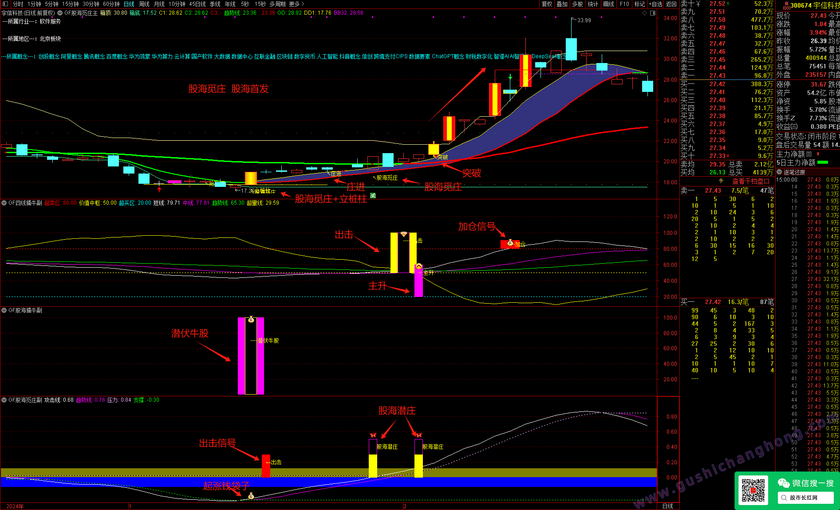Click the 5日主力净额 green bar
Image resolution: width=840 pixels, height=510 pixels.
823,162
